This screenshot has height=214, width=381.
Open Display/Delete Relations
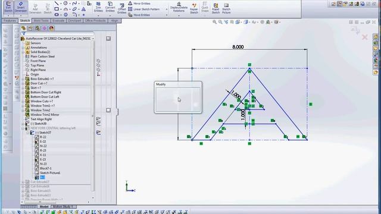click(x=179, y=7)
